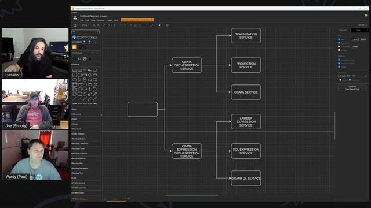Select the triangle shape in General
Image resolution: width=371 pixels, height=208 pixels.
pos(79,80)
